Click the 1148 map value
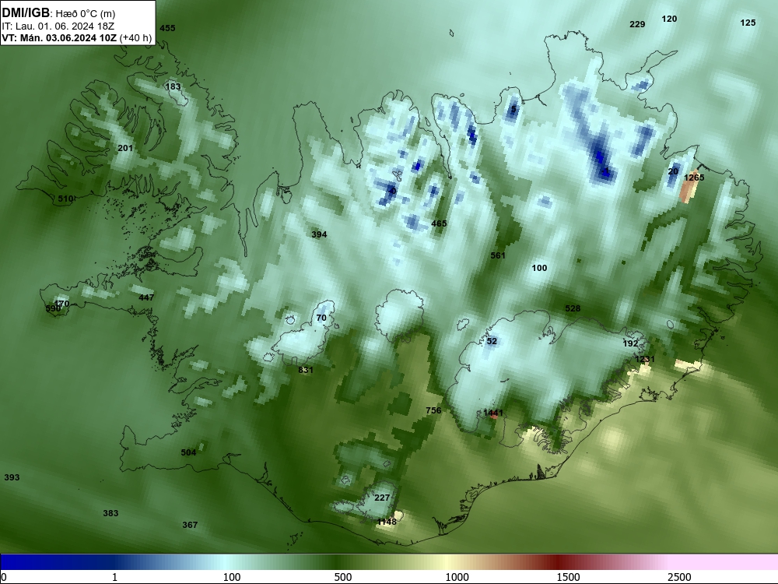This screenshot has height=584, width=778. pos(387,522)
